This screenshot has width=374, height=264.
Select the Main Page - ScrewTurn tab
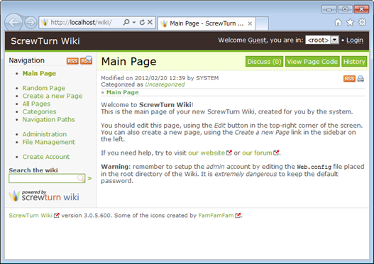click(206, 23)
